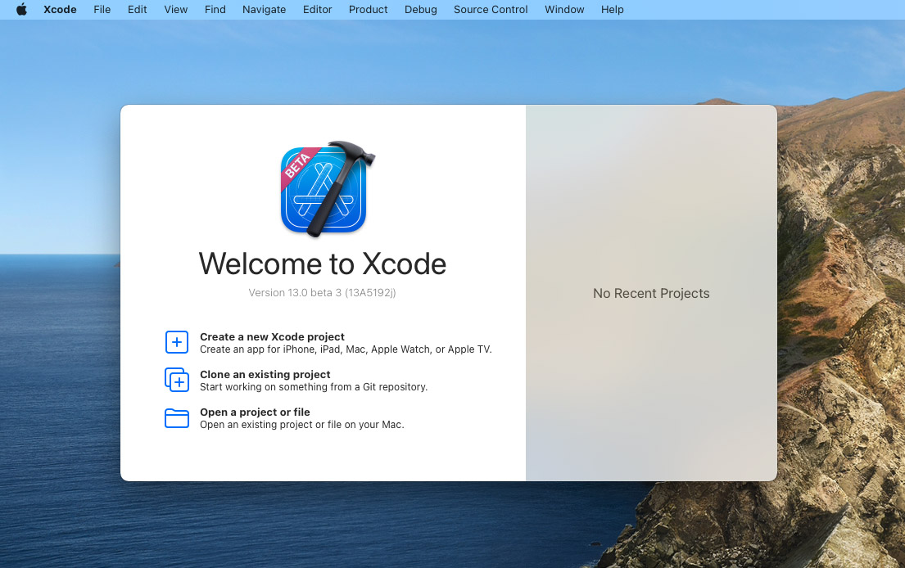905x568 pixels.
Task: Click the No Recent Projects label
Action: (x=651, y=293)
